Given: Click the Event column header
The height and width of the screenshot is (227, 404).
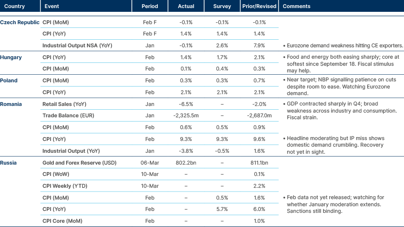Looking at the screenshot, I should click(52, 6).
